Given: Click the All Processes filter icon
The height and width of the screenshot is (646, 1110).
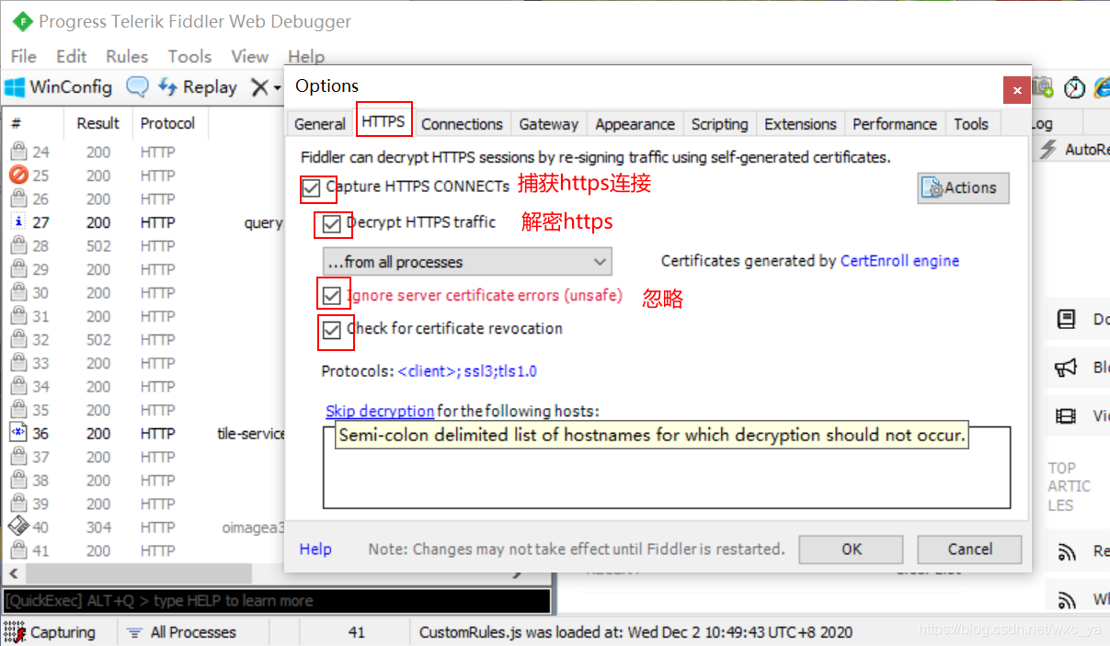Looking at the screenshot, I should click(x=135, y=632).
